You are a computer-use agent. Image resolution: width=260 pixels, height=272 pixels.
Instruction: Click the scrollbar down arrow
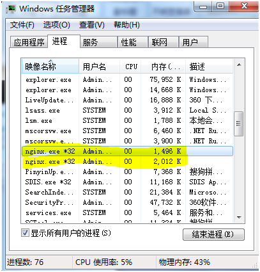pyautogui.click(x=239, y=218)
